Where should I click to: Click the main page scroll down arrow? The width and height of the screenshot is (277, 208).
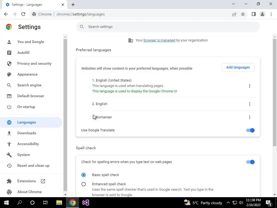[275, 195]
